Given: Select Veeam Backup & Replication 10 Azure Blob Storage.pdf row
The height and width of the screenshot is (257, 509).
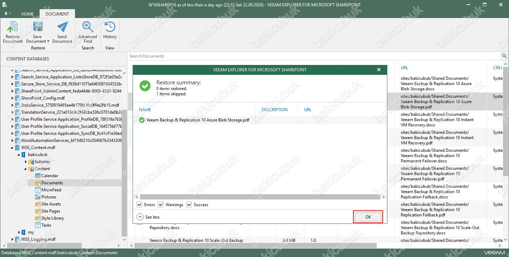Looking at the screenshot, I should (x=260, y=120).
